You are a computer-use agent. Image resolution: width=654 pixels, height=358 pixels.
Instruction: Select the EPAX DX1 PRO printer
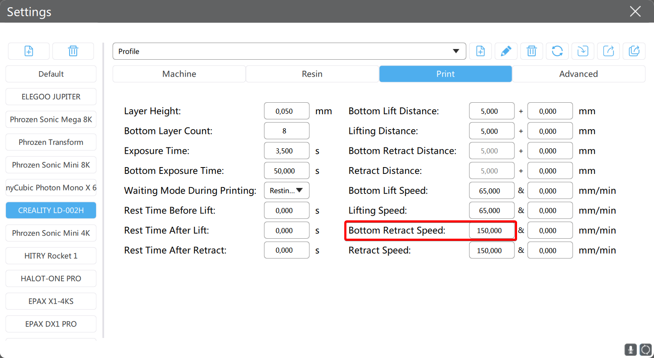(x=51, y=324)
